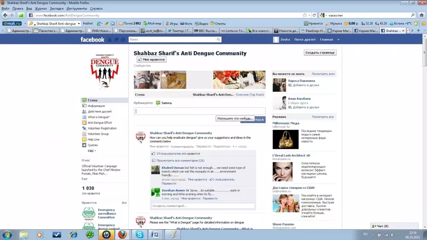Screen dimensions: 427x240
Task: Reload page with the address bar refresh icon
Action: (314, 15)
